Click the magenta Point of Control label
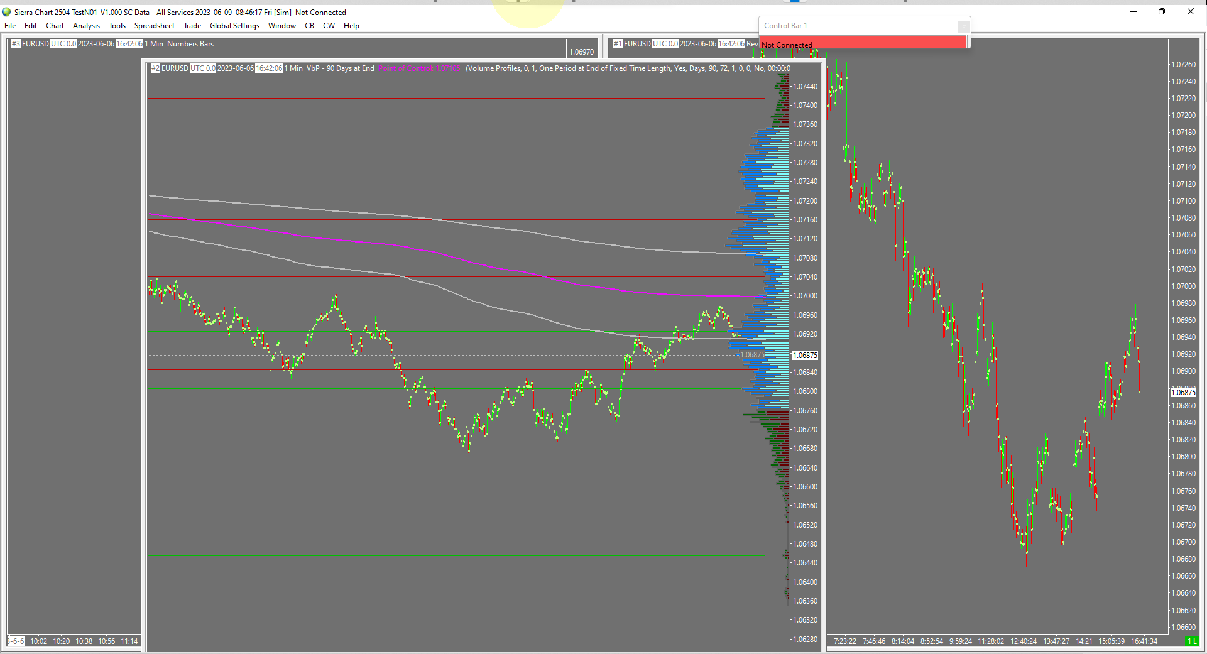The width and height of the screenshot is (1207, 654). (419, 68)
